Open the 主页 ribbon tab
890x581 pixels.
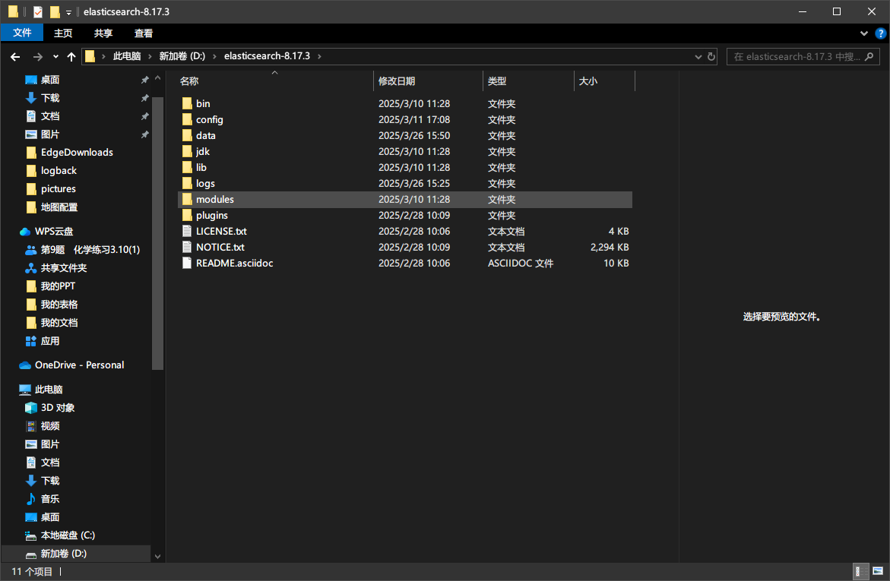(63, 33)
